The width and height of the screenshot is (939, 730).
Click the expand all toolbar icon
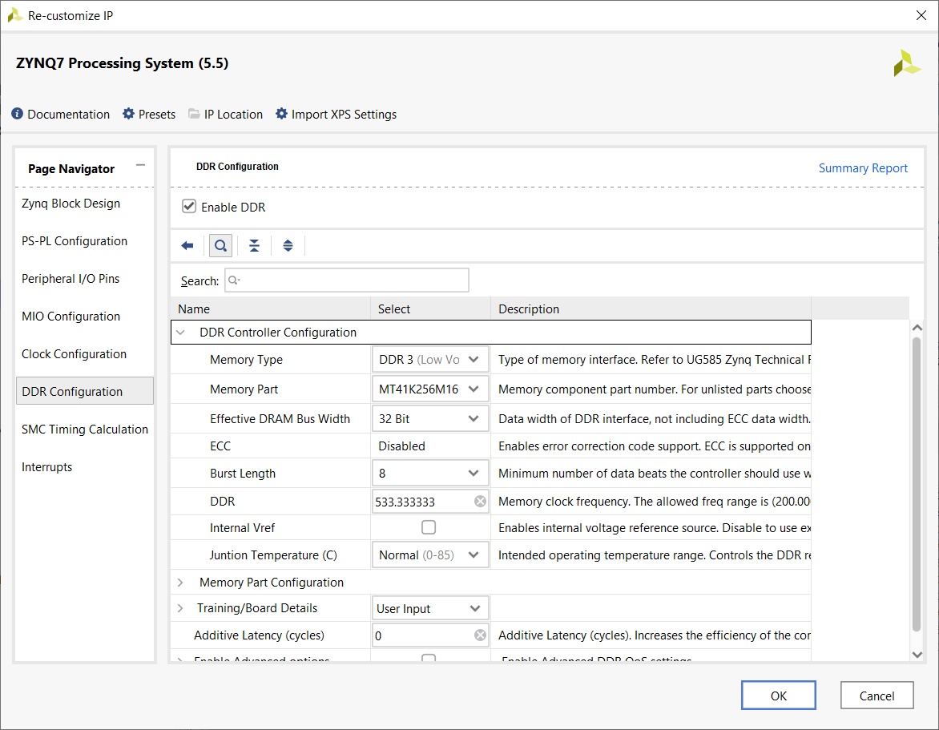pos(288,245)
